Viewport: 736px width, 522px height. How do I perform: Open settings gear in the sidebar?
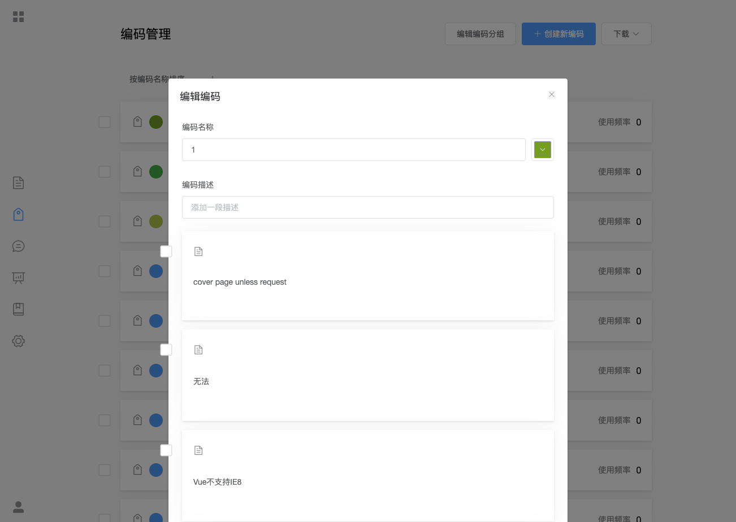[x=18, y=341]
